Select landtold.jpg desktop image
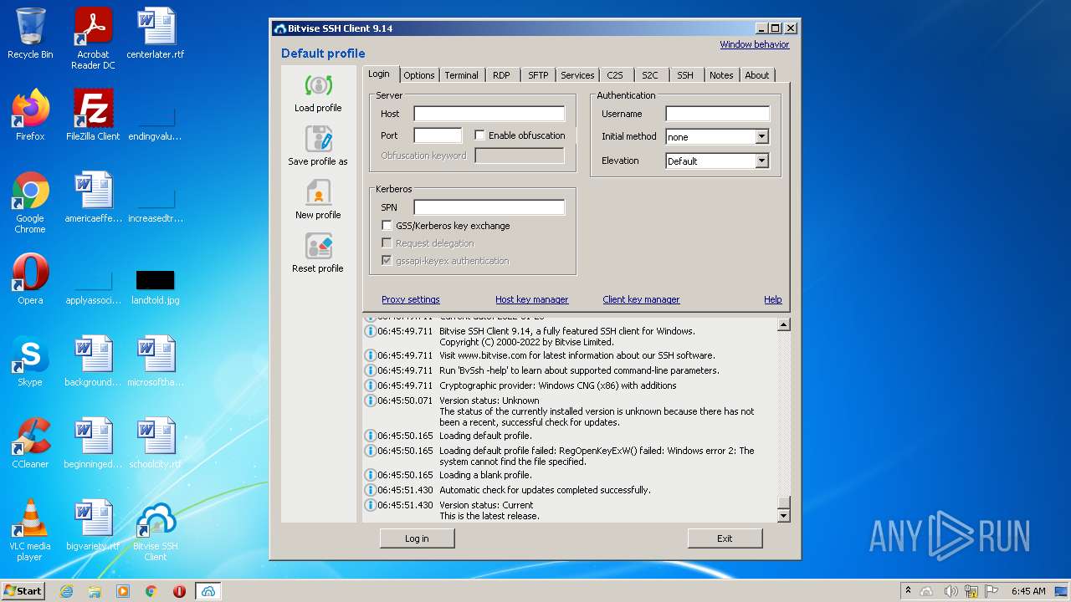Screen dimensions: 1071x602 point(156,286)
